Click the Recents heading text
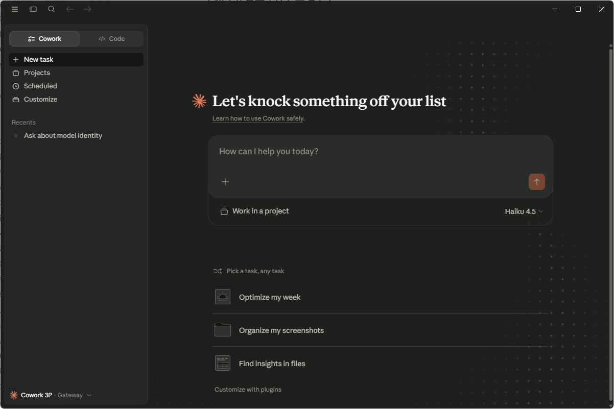The width and height of the screenshot is (614, 409). (x=23, y=123)
